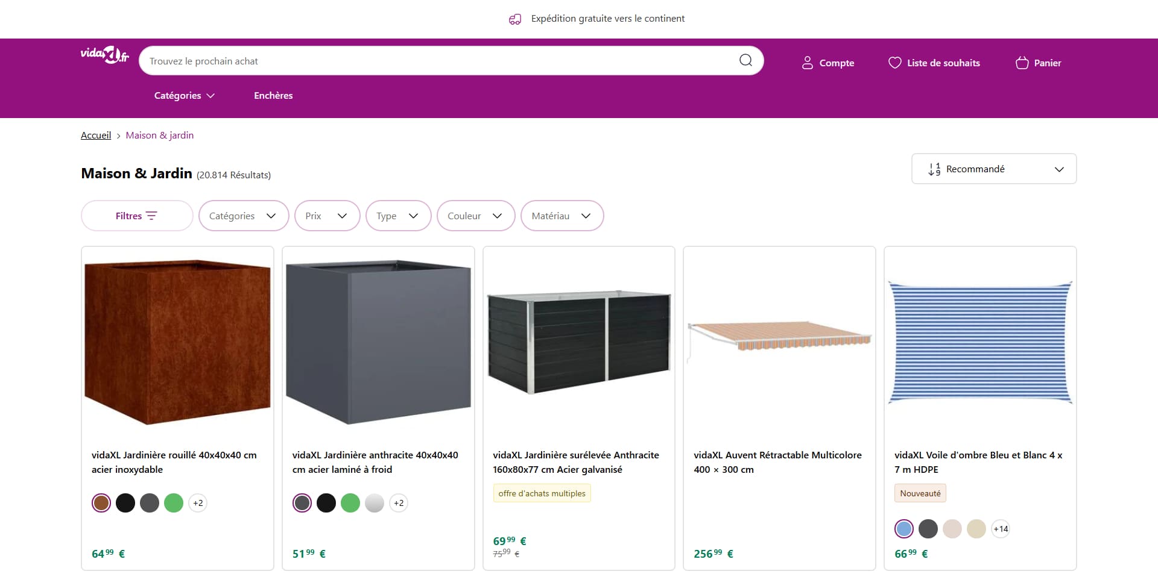Click the vidaXL.fr logo
The width and height of the screenshot is (1158, 574).
(x=105, y=55)
